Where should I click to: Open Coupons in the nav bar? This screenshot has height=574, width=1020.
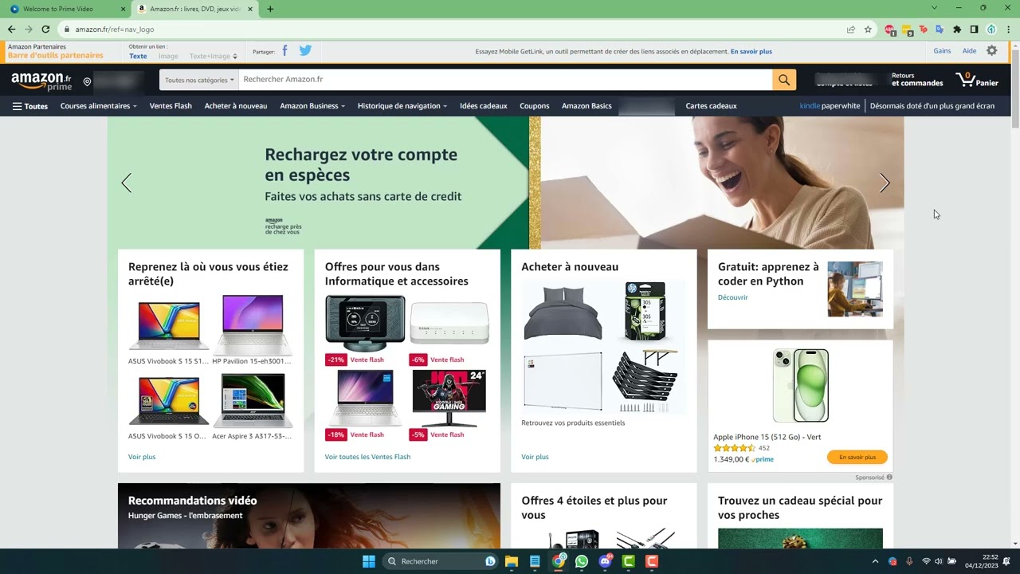coord(535,106)
